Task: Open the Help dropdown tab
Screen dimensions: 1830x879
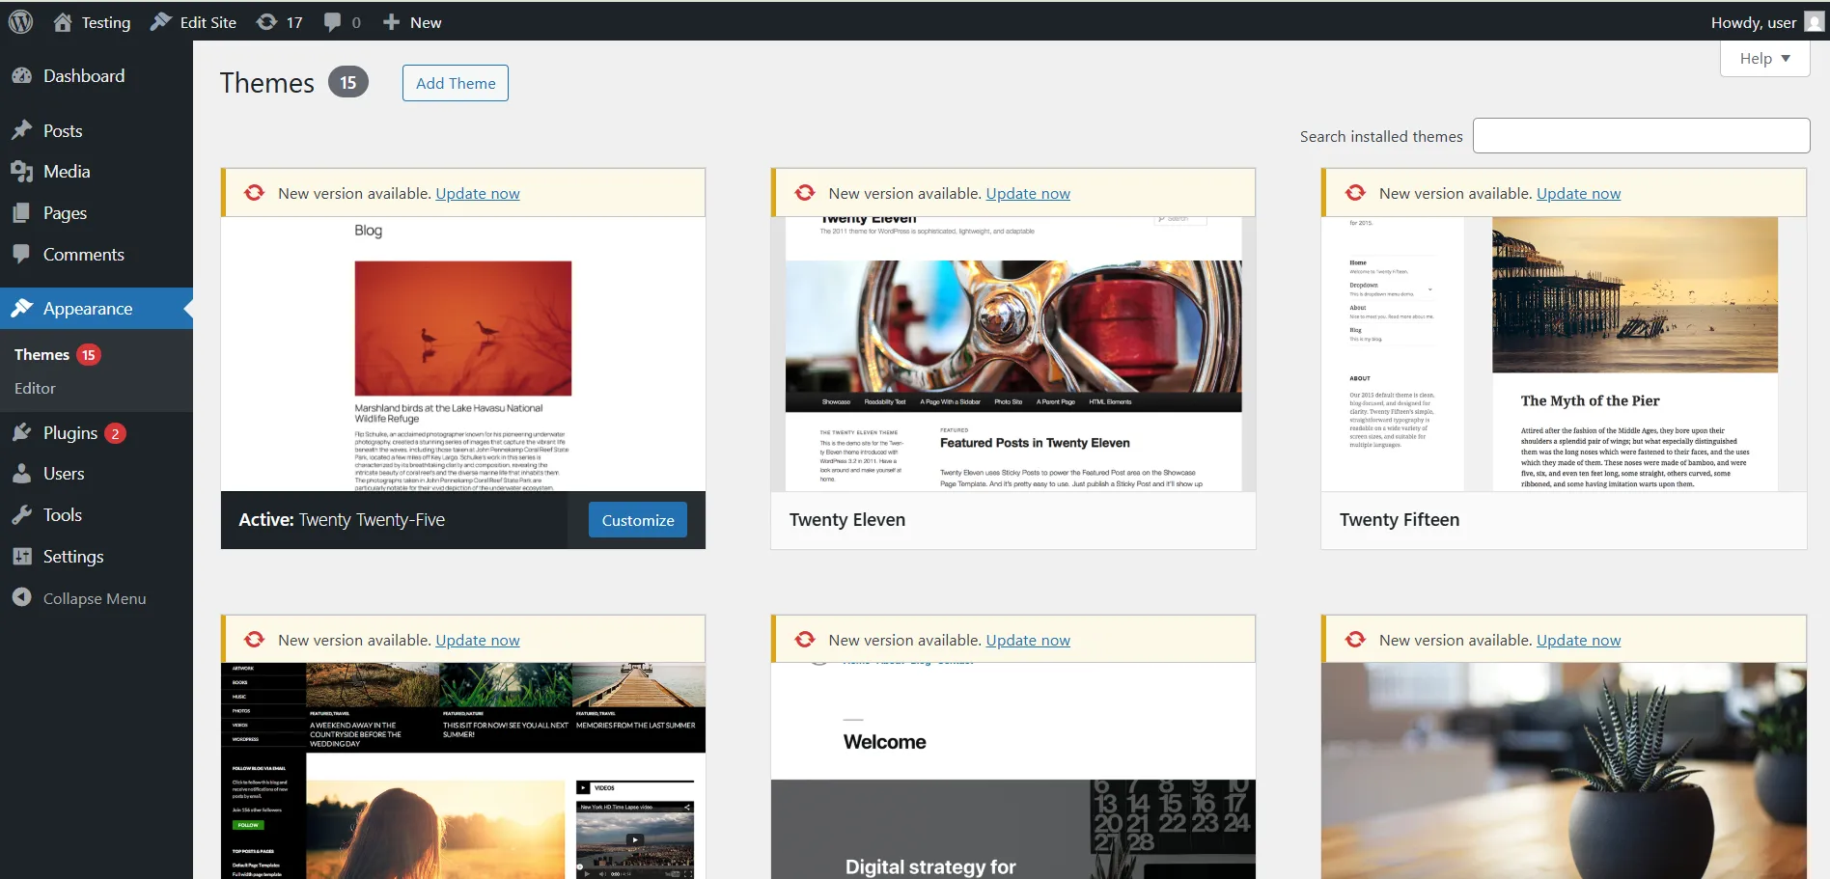Action: (1764, 59)
